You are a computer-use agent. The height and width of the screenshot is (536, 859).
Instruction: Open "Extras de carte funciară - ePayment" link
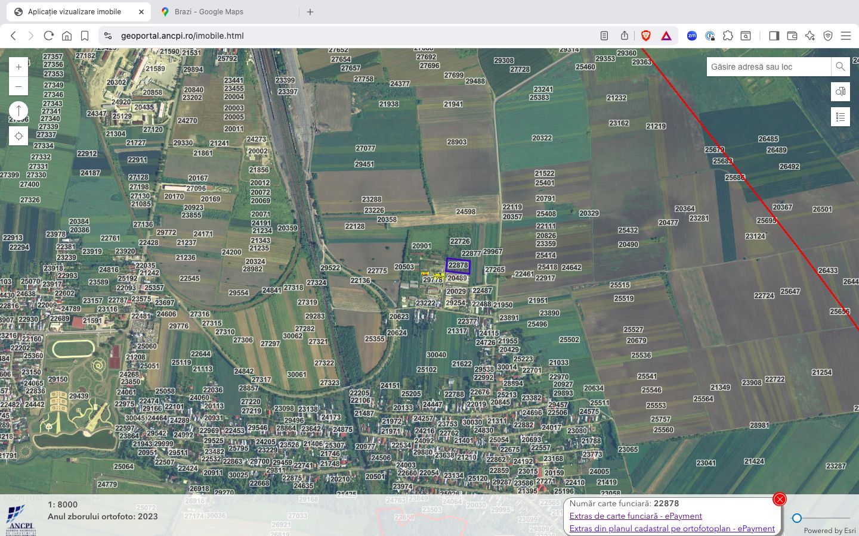coord(635,516)
